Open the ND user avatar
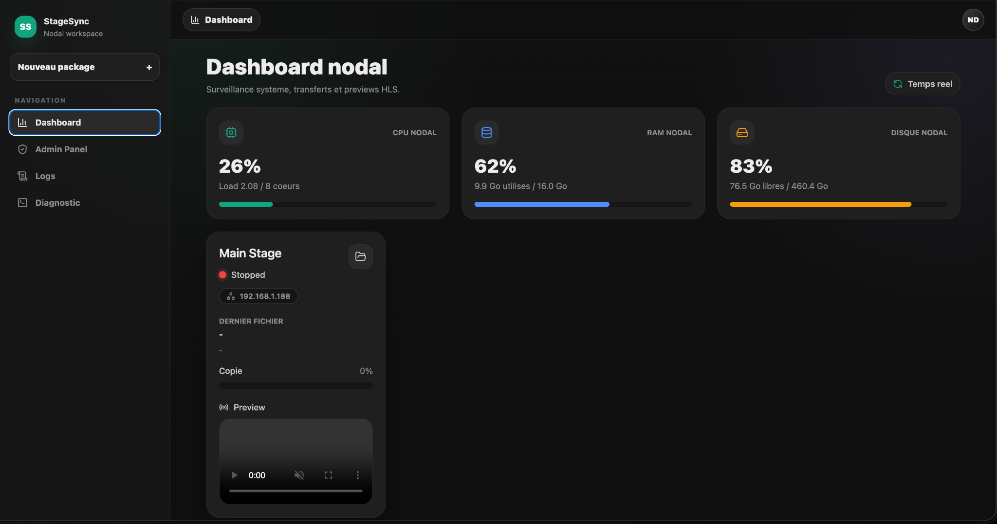Image resolution: width=997 pixels, height=524 pixels. pos(973,20)
